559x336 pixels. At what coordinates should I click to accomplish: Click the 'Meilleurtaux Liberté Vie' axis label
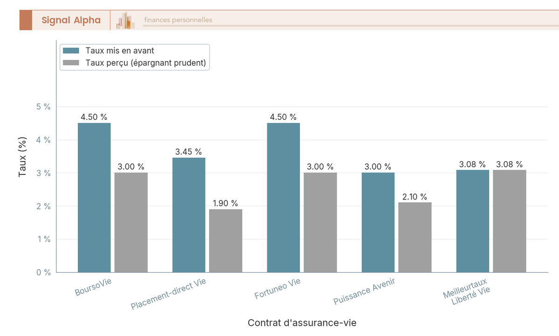[x=466, y=292]
